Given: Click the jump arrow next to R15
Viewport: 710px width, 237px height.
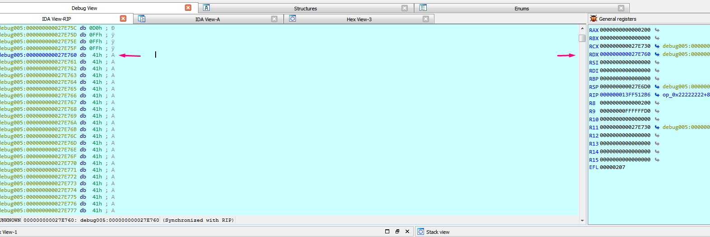Looking at the screenshot, I should 657,160.
